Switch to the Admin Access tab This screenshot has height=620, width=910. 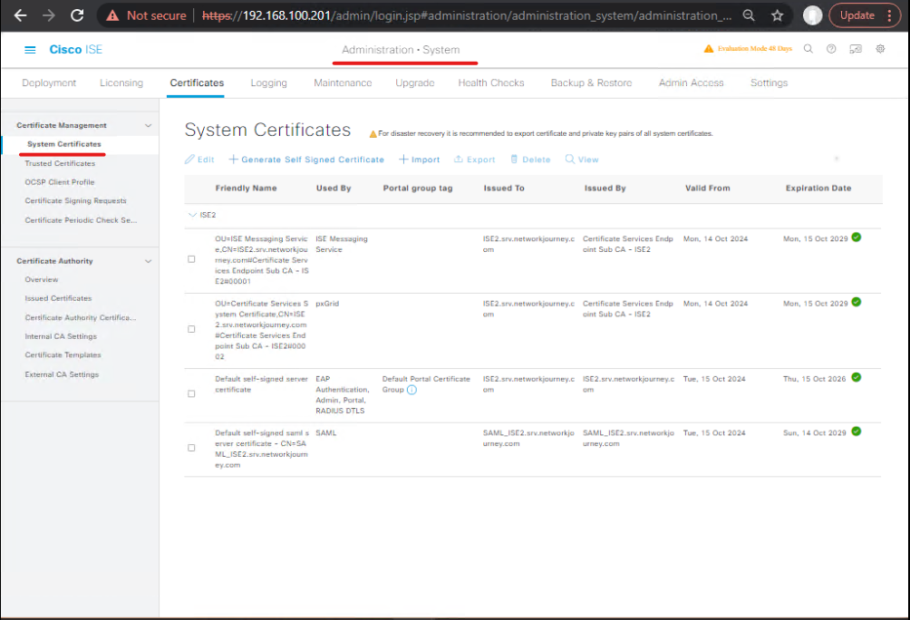(692, 83)
